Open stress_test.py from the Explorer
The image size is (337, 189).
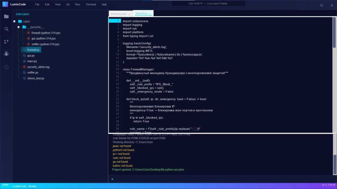(36, 78)
